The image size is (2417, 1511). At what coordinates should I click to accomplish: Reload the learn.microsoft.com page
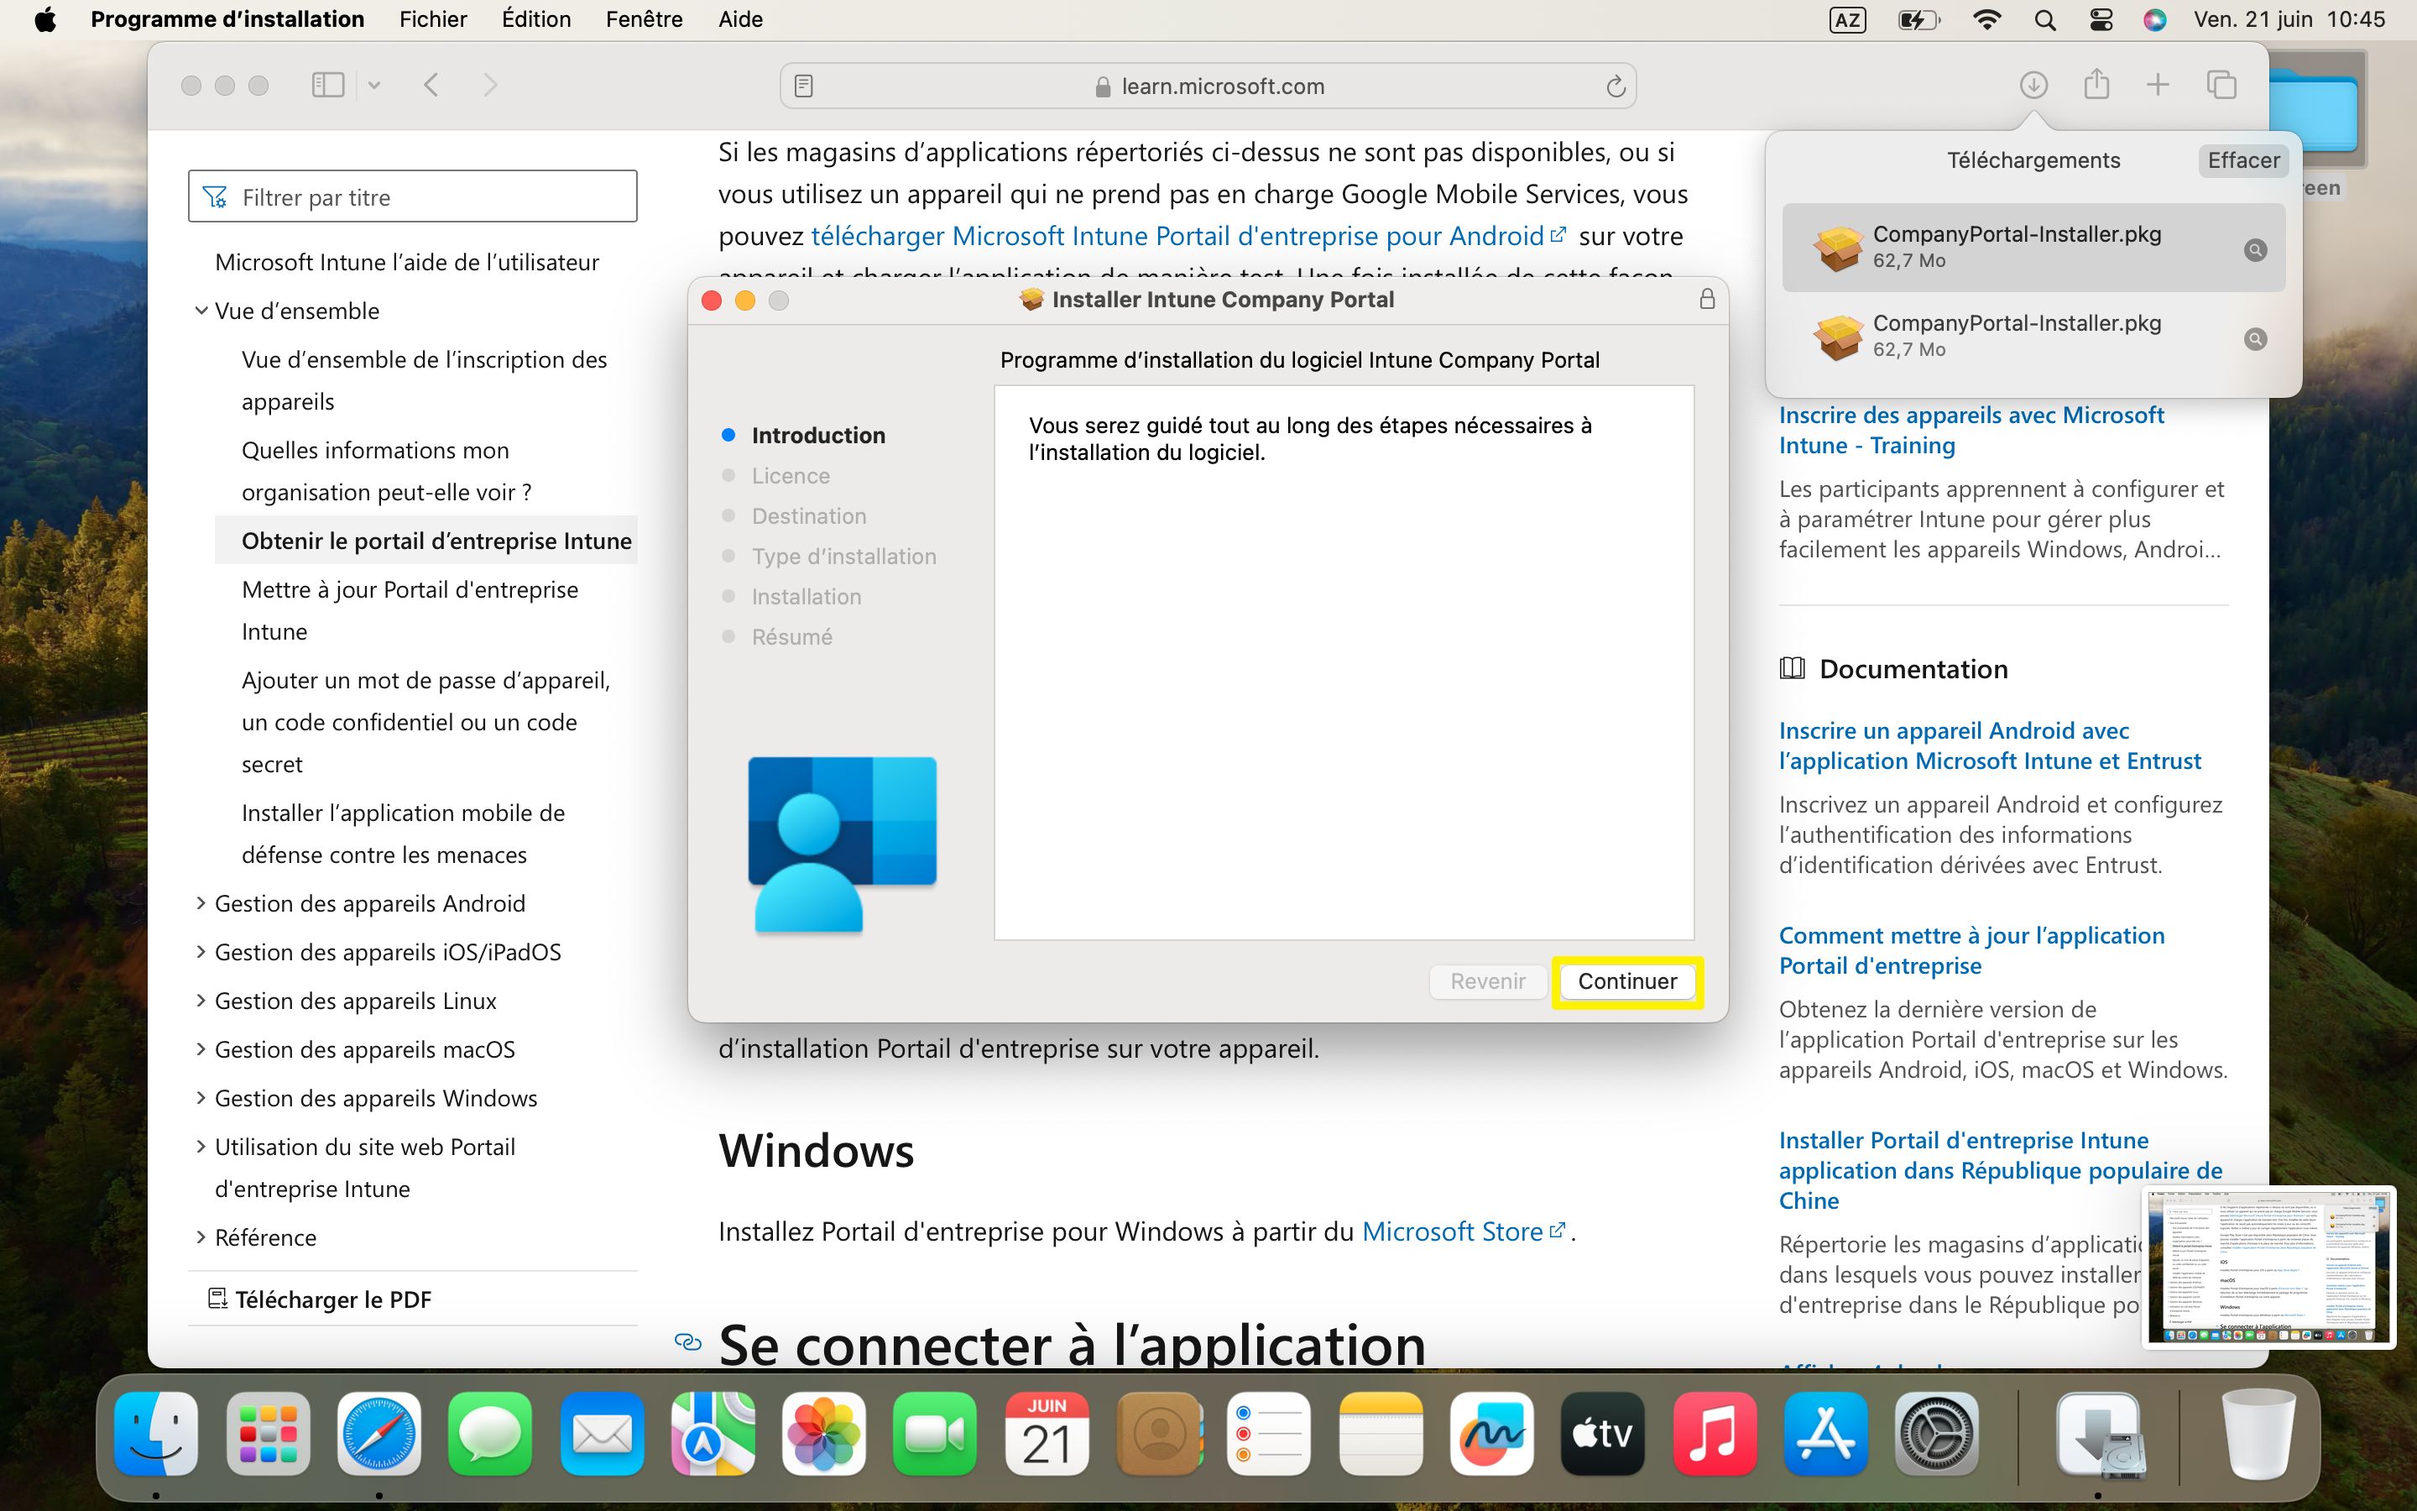click(1615, 86)
